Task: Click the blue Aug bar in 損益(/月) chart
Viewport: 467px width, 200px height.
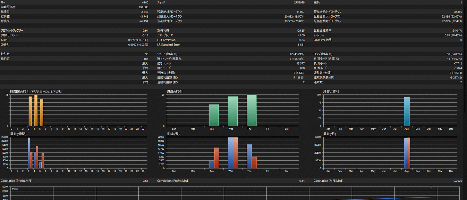Action: pos(405,153)
